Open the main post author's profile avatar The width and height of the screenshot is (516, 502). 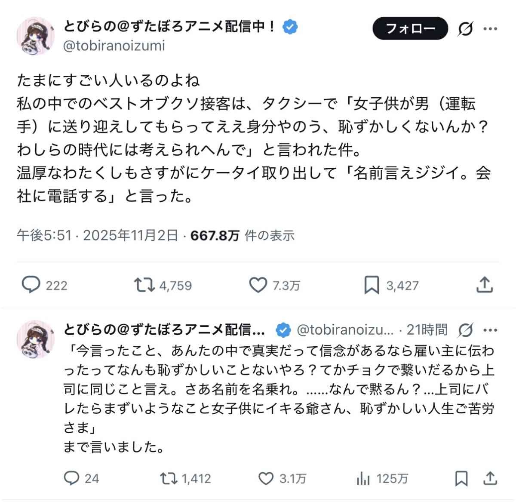[x=36, y=37]
